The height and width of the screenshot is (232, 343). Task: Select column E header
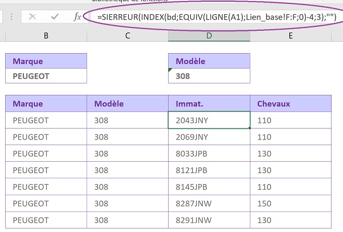(x=290, y=35)
